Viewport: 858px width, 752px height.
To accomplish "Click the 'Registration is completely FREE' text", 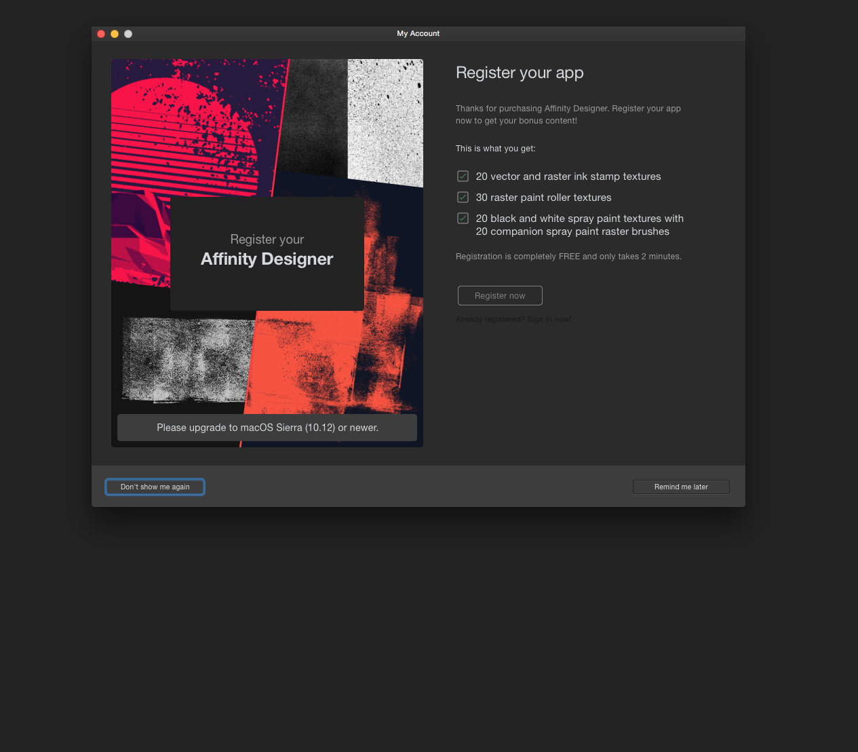I will coord(568,257).
